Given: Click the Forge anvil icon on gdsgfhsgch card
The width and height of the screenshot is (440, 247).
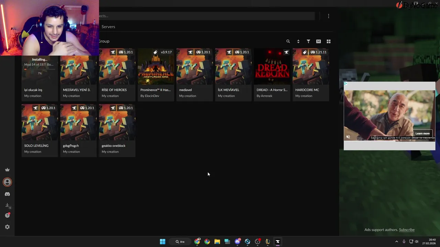Looking at the screenshot, I should [74, 108].
